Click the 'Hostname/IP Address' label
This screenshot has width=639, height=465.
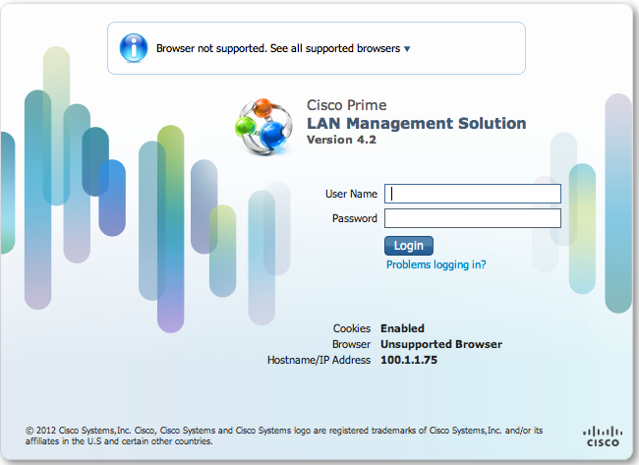tap(319, 360)
